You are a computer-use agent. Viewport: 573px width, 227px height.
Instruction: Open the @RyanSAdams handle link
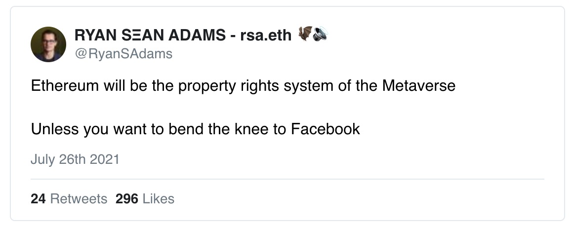tap(123, 54)
